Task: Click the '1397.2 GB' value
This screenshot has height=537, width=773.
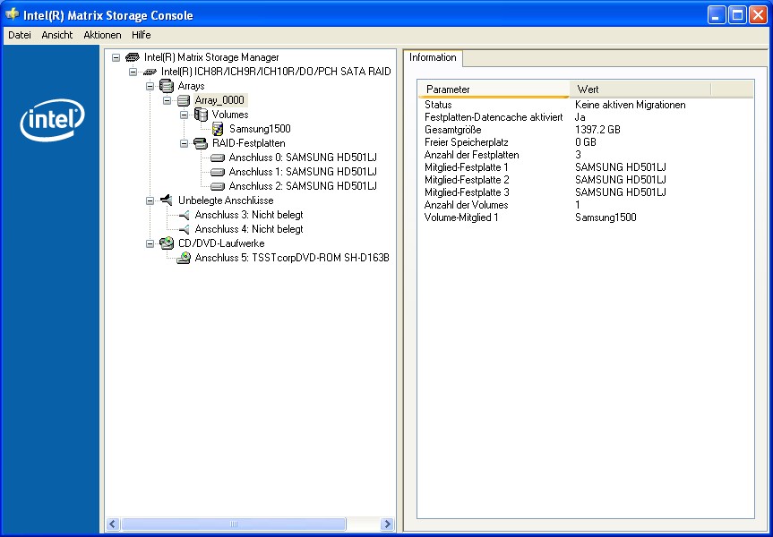Action: [597, 130]
